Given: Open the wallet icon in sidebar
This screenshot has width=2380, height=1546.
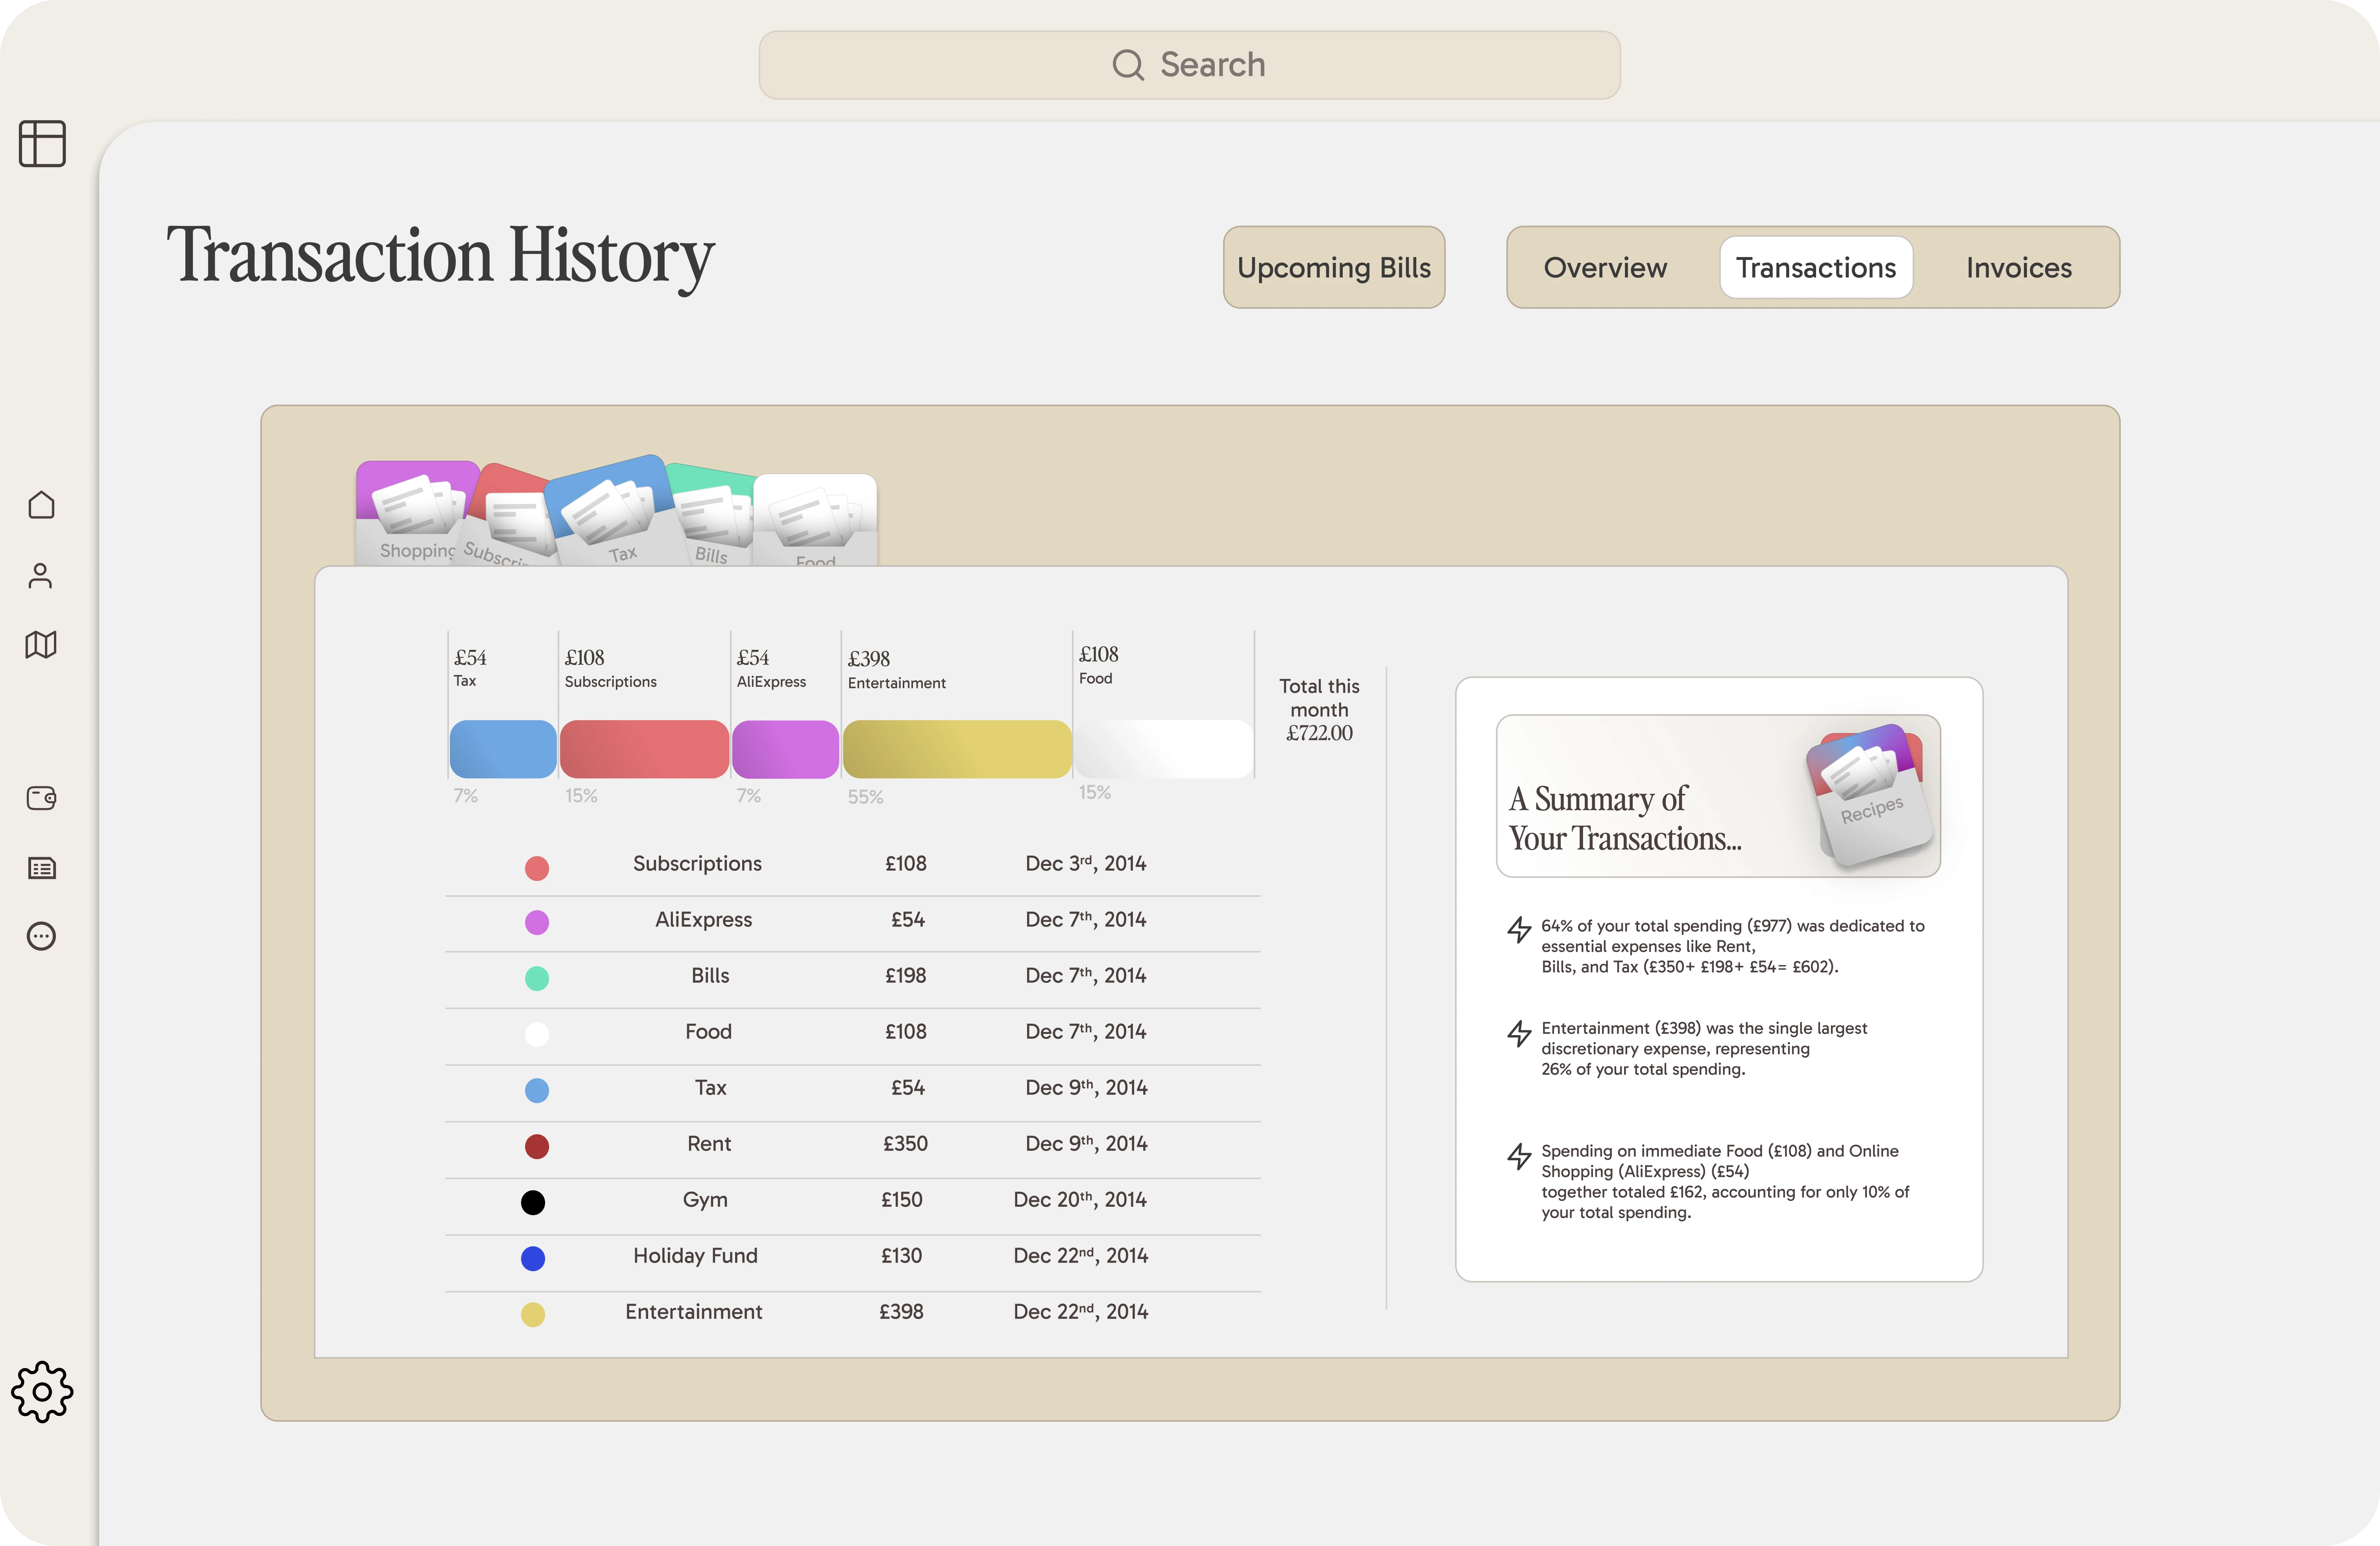Looking at the screenshot, I should (41, 798).
